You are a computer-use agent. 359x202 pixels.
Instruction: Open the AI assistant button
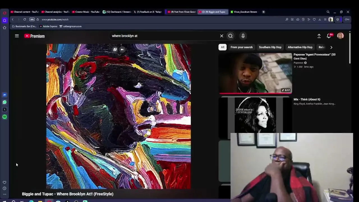point(347,19)
